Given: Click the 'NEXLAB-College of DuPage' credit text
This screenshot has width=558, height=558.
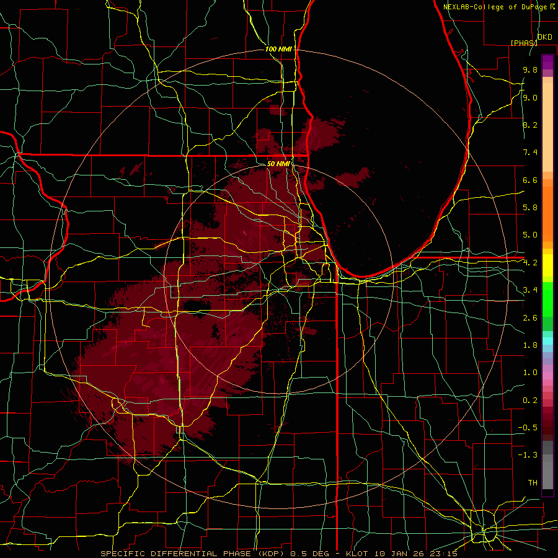Looking at the screenshot, I should tap(496, 7).
